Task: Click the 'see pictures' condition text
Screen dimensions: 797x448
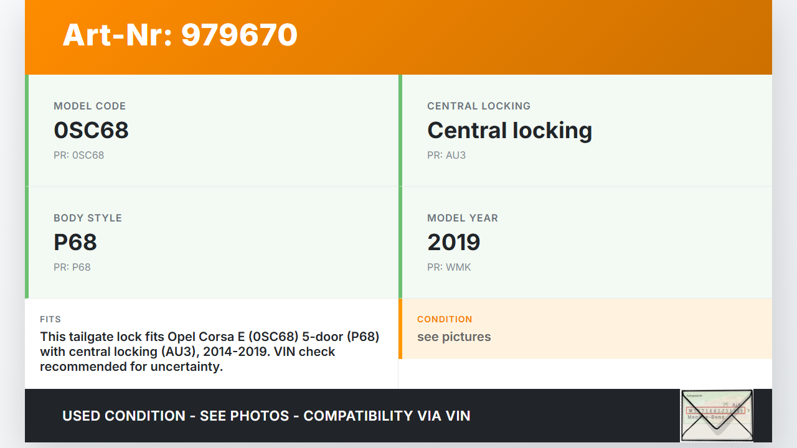Action: coord(454,337)
